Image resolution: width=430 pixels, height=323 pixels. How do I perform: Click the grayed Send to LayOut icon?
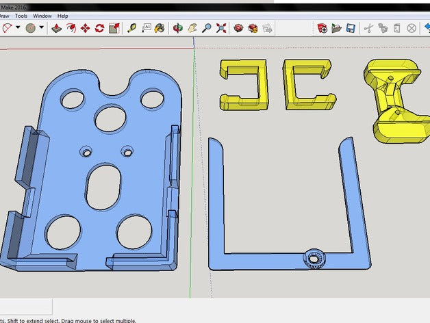click(x=267, y=28)
